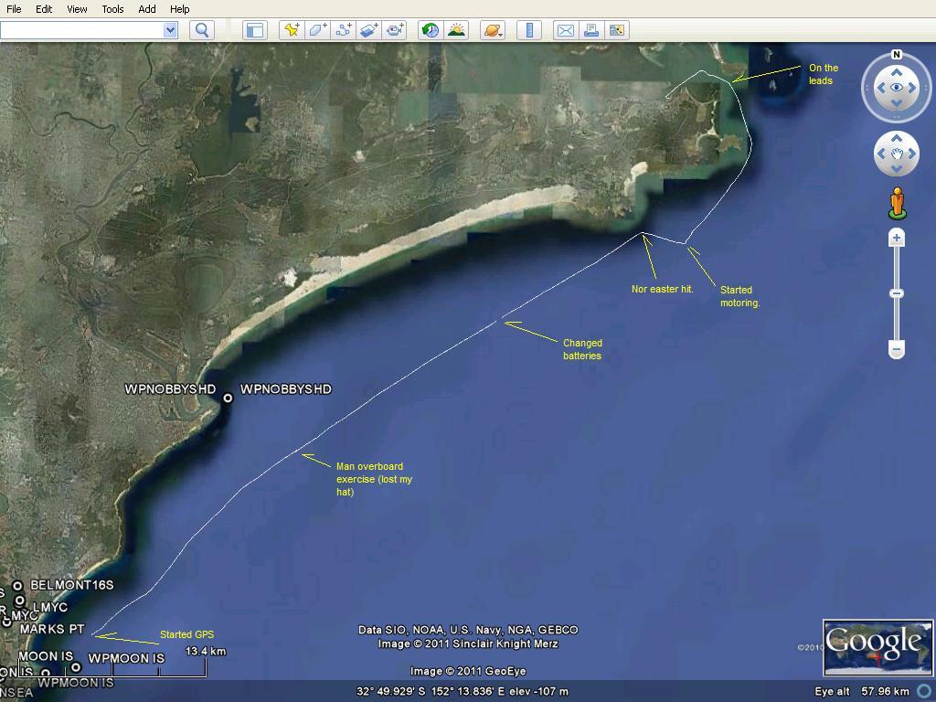Click the WPNOBBYSHD waypoint marker

pyautogui.click(x=228, y=399)
